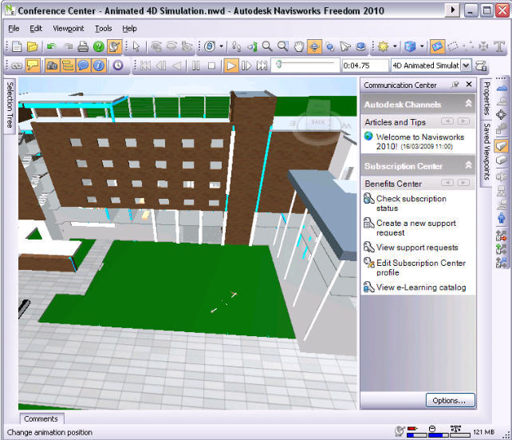
Task: Print the current view with the printer icon
Action: 83,47
